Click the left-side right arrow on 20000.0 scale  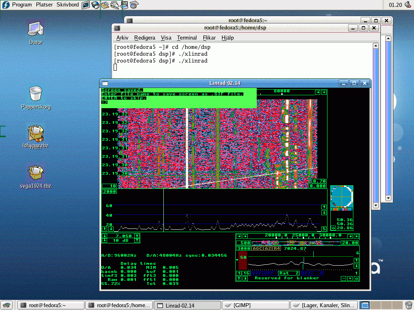239,237
